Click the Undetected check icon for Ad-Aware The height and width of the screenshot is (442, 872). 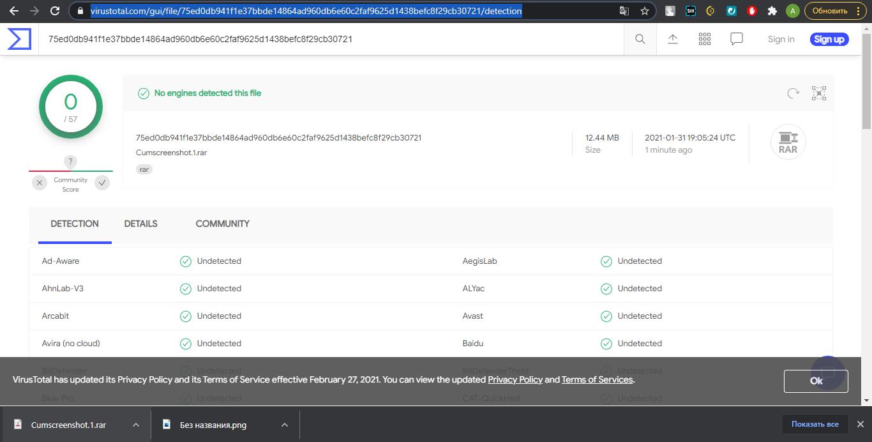pyautogui.click(x=186, y=261)
